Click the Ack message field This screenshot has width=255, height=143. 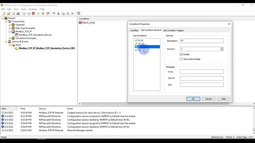[202, 85]
